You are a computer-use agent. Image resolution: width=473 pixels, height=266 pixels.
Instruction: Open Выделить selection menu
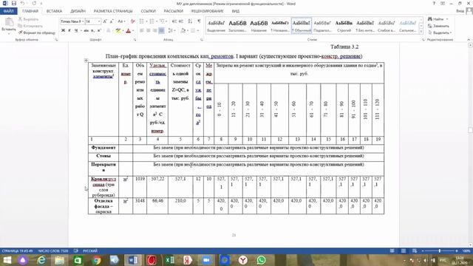click(x=440, y=33)
